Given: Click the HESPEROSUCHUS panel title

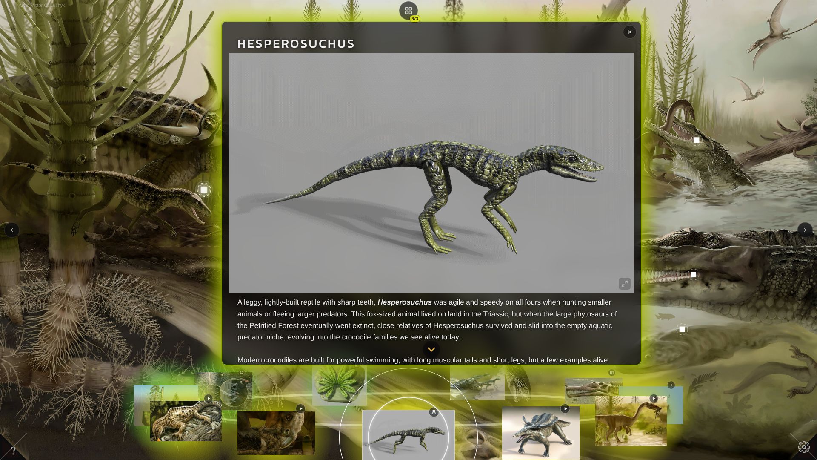Looking at the screenshot, I should (296, 44).
